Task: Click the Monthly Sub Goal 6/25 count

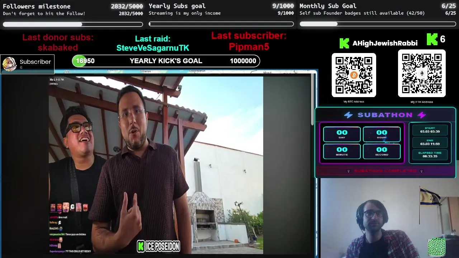Action: click(449, 6)
